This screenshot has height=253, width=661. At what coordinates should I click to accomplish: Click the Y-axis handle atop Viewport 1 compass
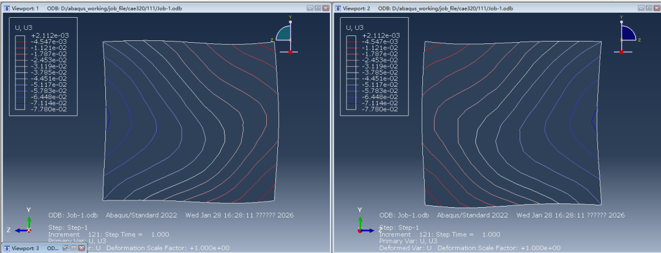pyautogui.click(x=291, y=21)
